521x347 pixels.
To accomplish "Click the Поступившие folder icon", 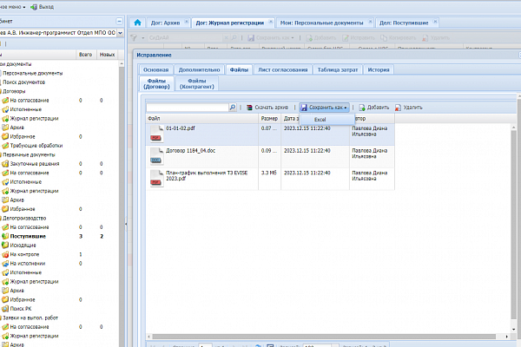I will tap(5, 236).
